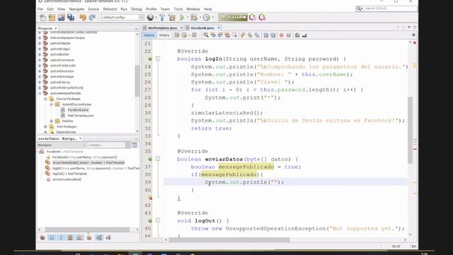Click the Clean and Build Project icon
Image resolution: width=453 pixels, height=255 pixels.
(x=172, y=17)
